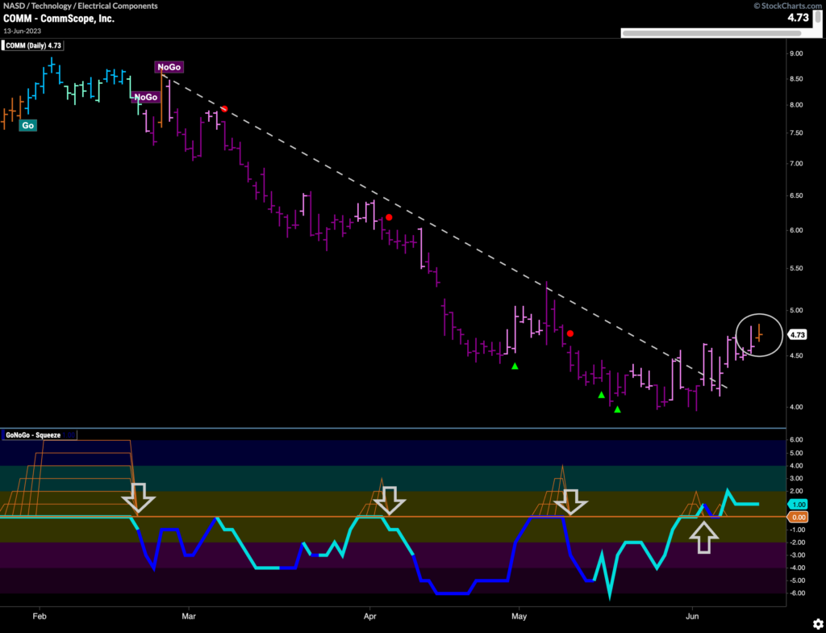The height and width of the screenshot is (633, 826).
Task: Click the cyan 1.00 oscillator value tag
Action: (797, 504)
